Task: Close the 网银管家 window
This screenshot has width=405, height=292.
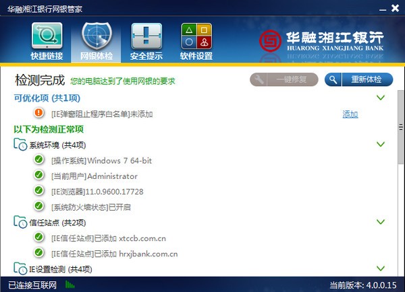Action: [x=395, y=8]
